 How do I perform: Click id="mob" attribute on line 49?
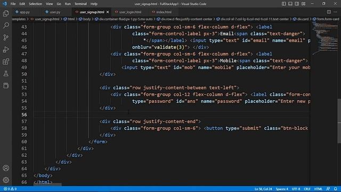184,68
